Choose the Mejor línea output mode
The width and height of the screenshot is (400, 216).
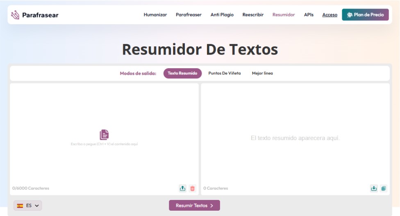pyautogui.click(x=262, y=74)
